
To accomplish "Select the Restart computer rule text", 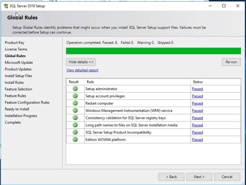I will click(x=99, y=103).
